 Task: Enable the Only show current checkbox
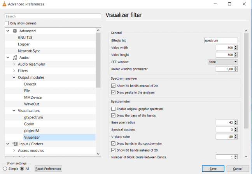point(7,23)
